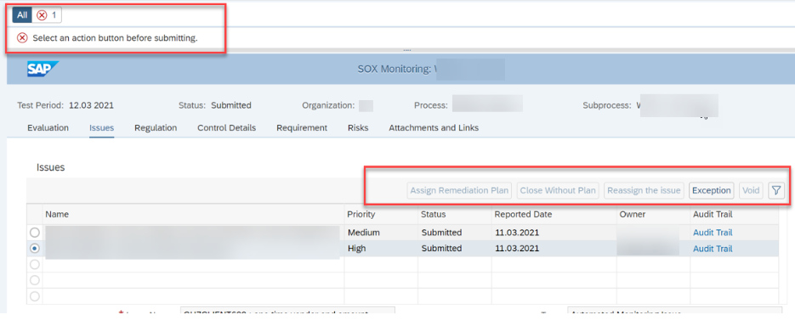Screen dimensions: 795x320
Task: Click the header Status value Submitted
Action: 230,105
